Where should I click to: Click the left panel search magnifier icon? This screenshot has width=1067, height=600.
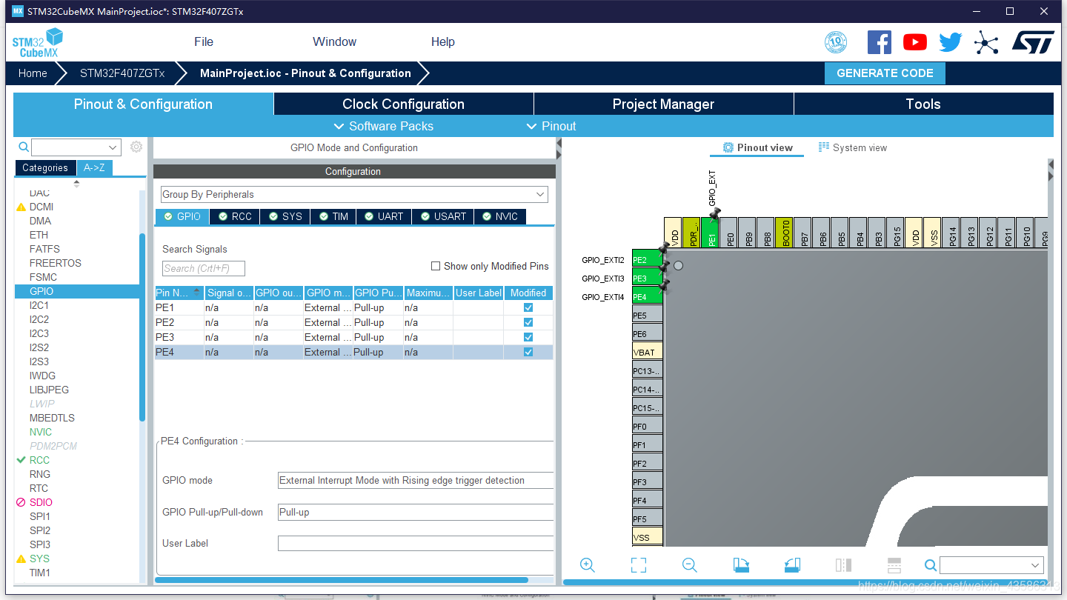click(x=24, y=147)
